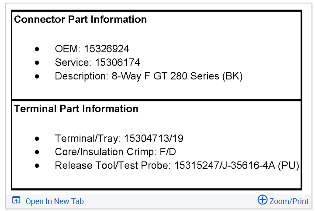Screen dimensions: 315x211
Task: Click the Release Tool/Test Probe line
Action: coord(177,166)
